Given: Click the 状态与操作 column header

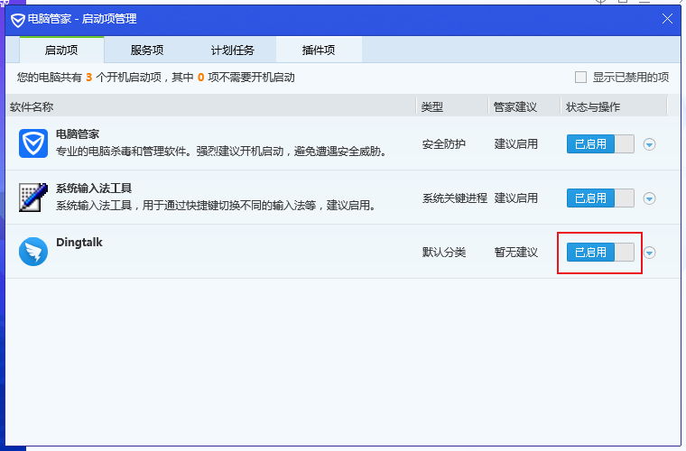Looking at the screenshot, I should click(x=593, y=107).
